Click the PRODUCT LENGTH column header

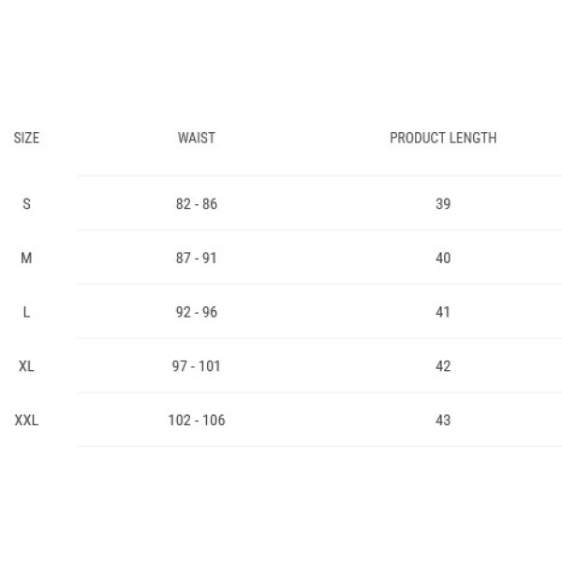pyautogui.click(x=443, y=138)
